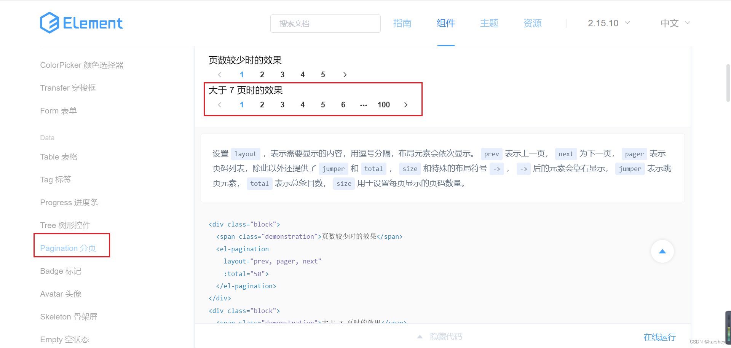Select page 6 in pagination

[x=343, y=105]
